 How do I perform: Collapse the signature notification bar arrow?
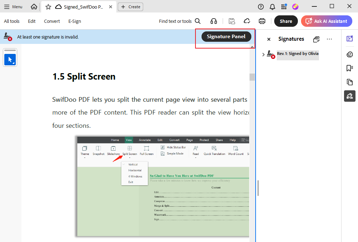[252, 47]
